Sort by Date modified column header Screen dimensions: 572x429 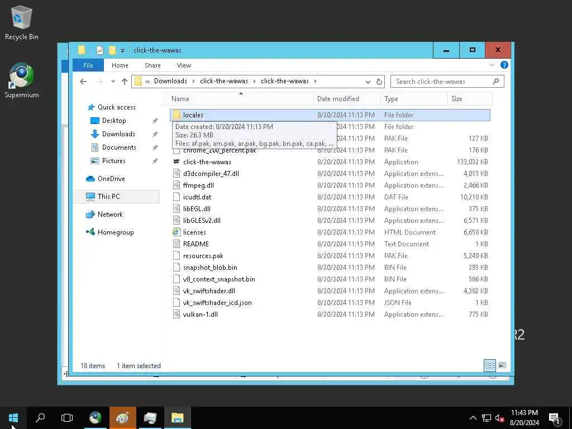coord(346,99)
